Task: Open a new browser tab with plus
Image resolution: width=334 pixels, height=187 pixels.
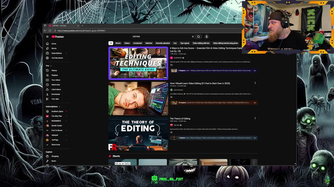Action: click(82, 25)
